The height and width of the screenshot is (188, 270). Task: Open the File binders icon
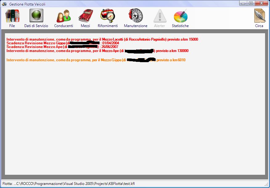tap(12, 16)
